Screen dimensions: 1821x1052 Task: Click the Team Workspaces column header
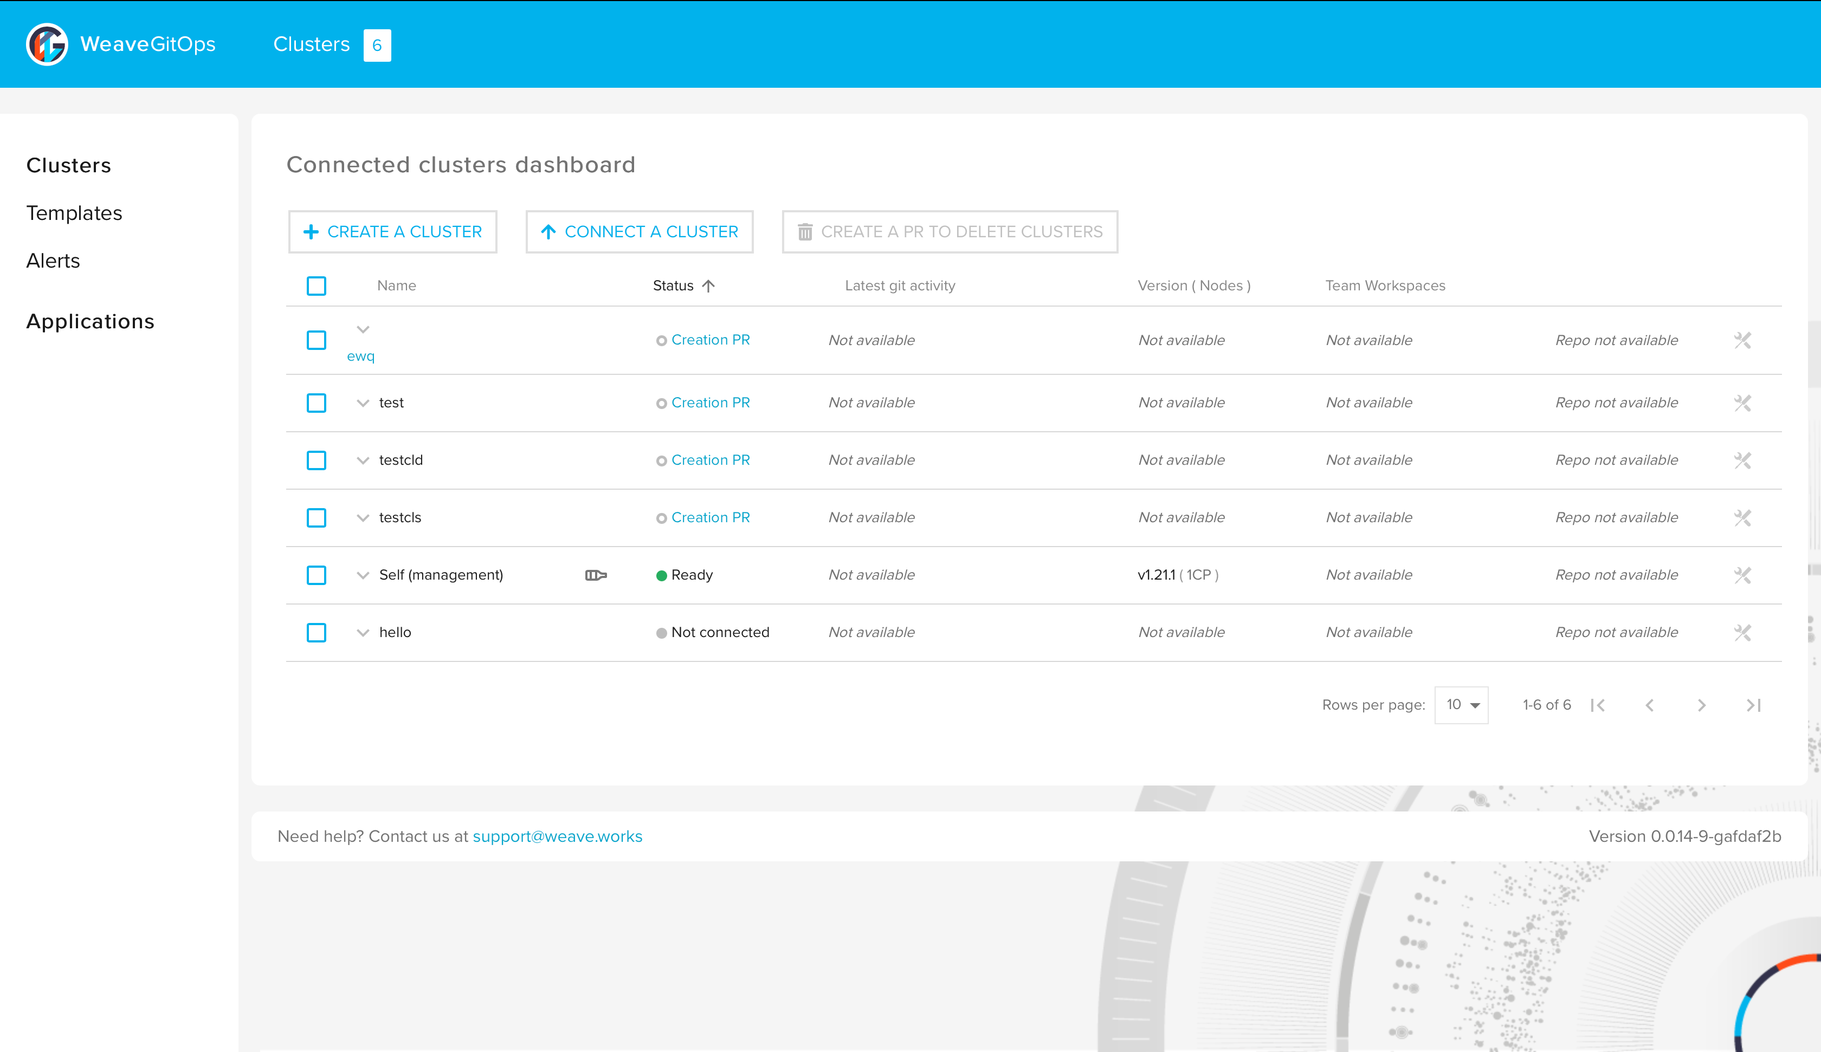1385,285
